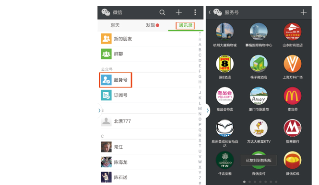The height and width of the screenshot is (185, 319).
Task: Tap chevron handle beside contacts list
Action: pos(99,110)
